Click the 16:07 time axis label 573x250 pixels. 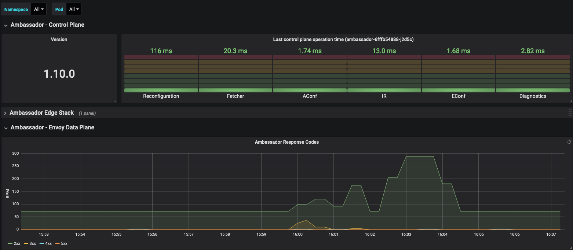pyautogui.click(x=551, y=234)
